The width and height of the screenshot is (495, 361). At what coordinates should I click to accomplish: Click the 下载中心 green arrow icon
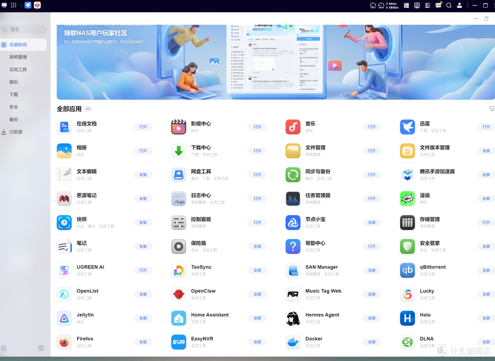pos(179,151)
